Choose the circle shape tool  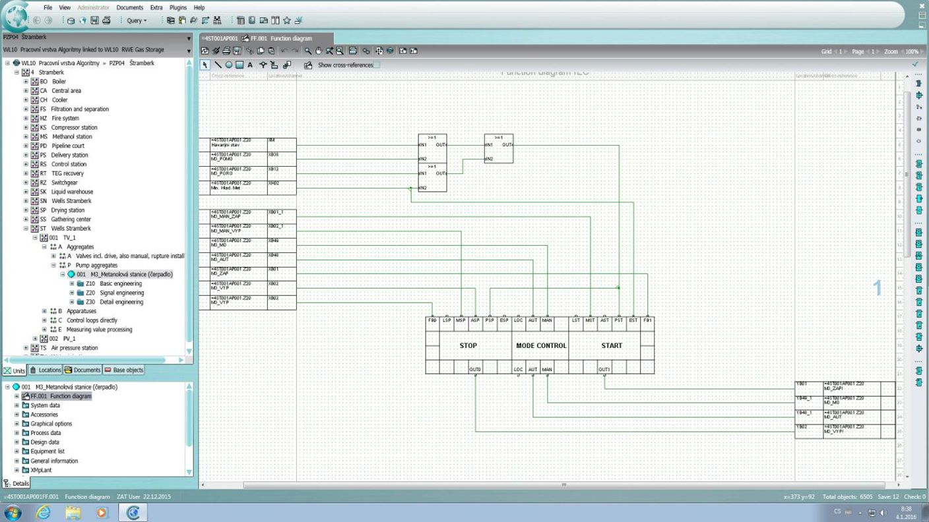click(228, 65)
